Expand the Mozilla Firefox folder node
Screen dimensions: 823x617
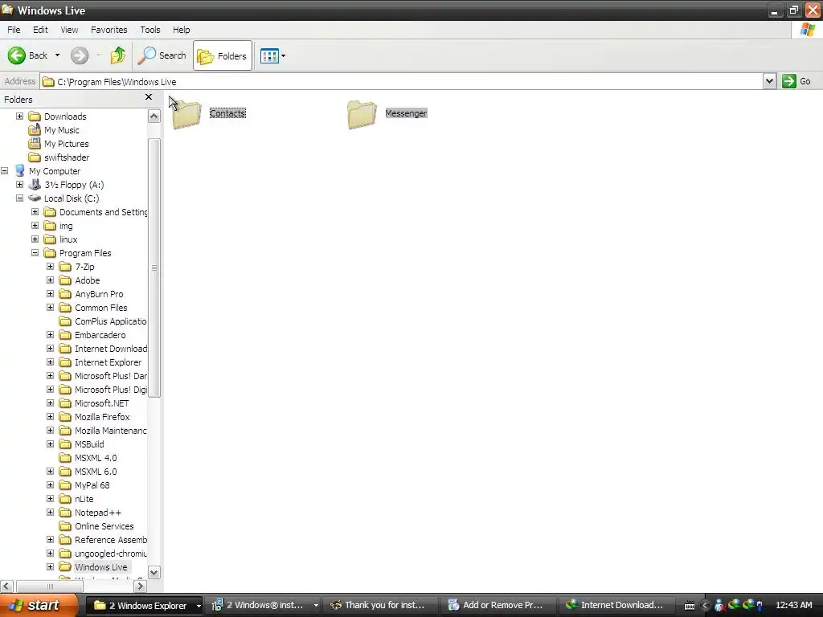pyautogui.click(x=50, y=417)
